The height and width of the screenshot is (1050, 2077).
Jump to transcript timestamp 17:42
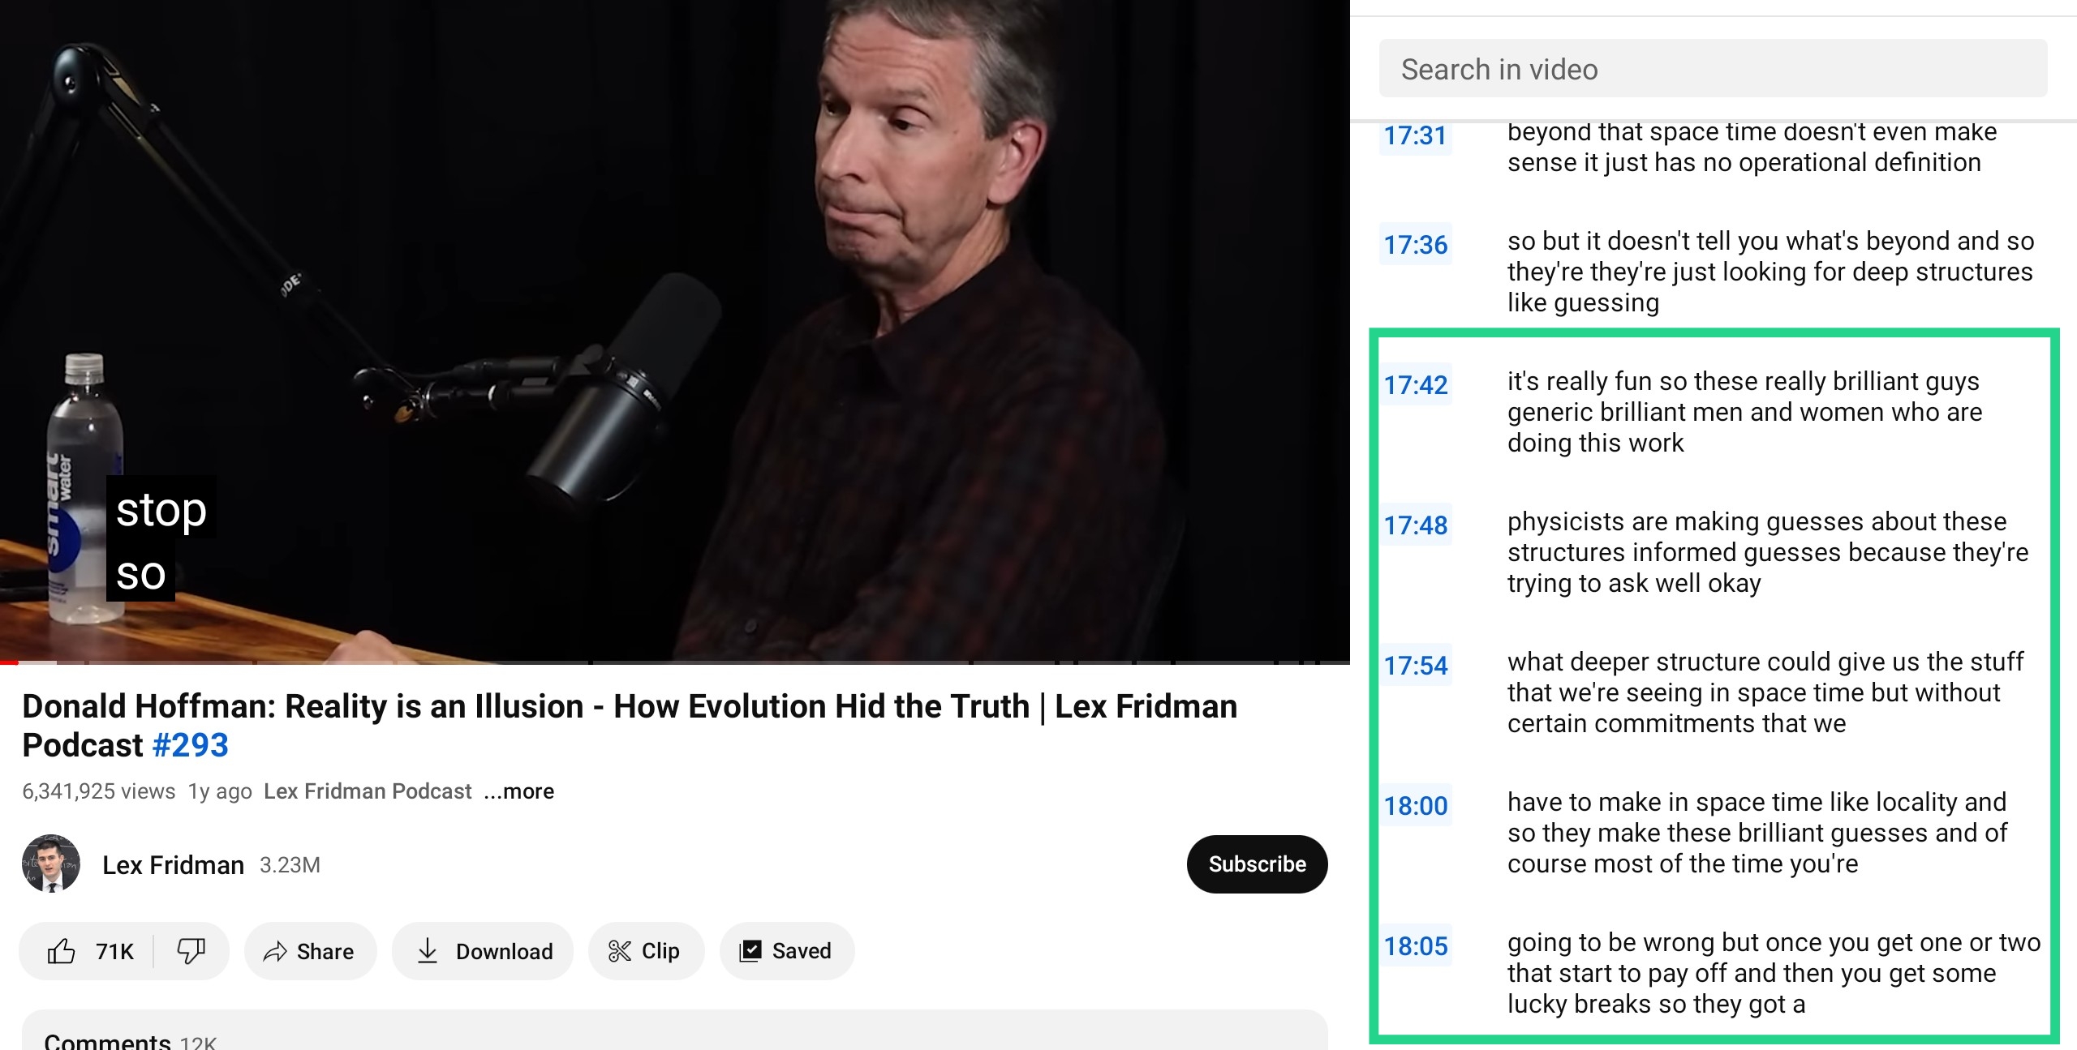1415,384
